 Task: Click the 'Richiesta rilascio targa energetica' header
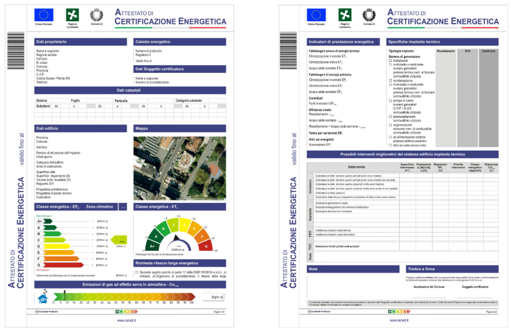point(179,263)
